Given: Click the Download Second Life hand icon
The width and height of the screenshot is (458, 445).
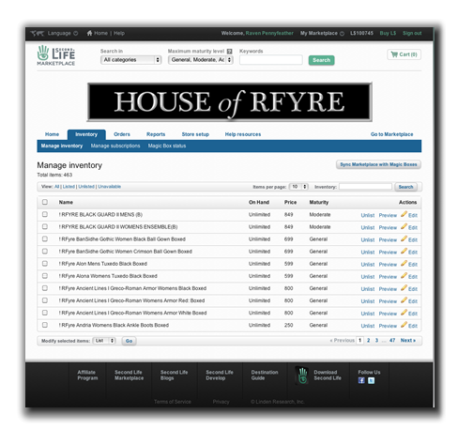Looking at the screenshot, I should pyautogui.click(x=302, y=376).
